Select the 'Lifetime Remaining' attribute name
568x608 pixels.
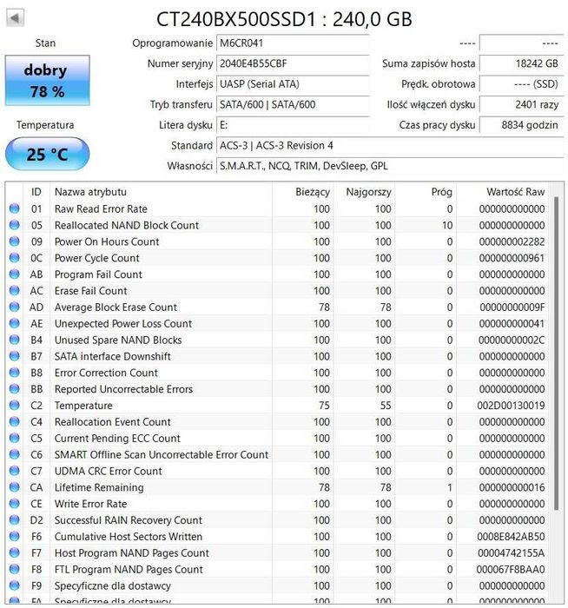99,487
